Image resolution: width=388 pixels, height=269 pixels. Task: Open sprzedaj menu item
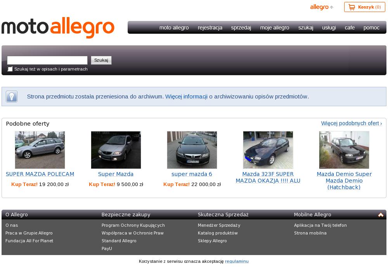(241, 28)
